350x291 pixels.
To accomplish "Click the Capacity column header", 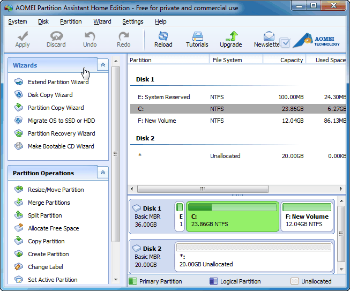I will coord(285,60).
